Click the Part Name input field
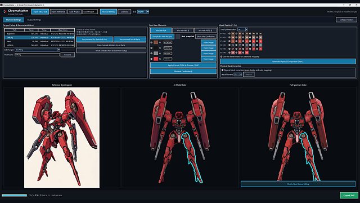 click(38, 55)
